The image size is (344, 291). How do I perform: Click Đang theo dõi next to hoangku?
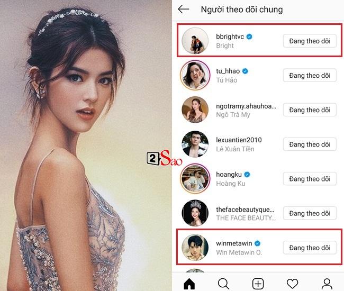(x=310, y=179)
